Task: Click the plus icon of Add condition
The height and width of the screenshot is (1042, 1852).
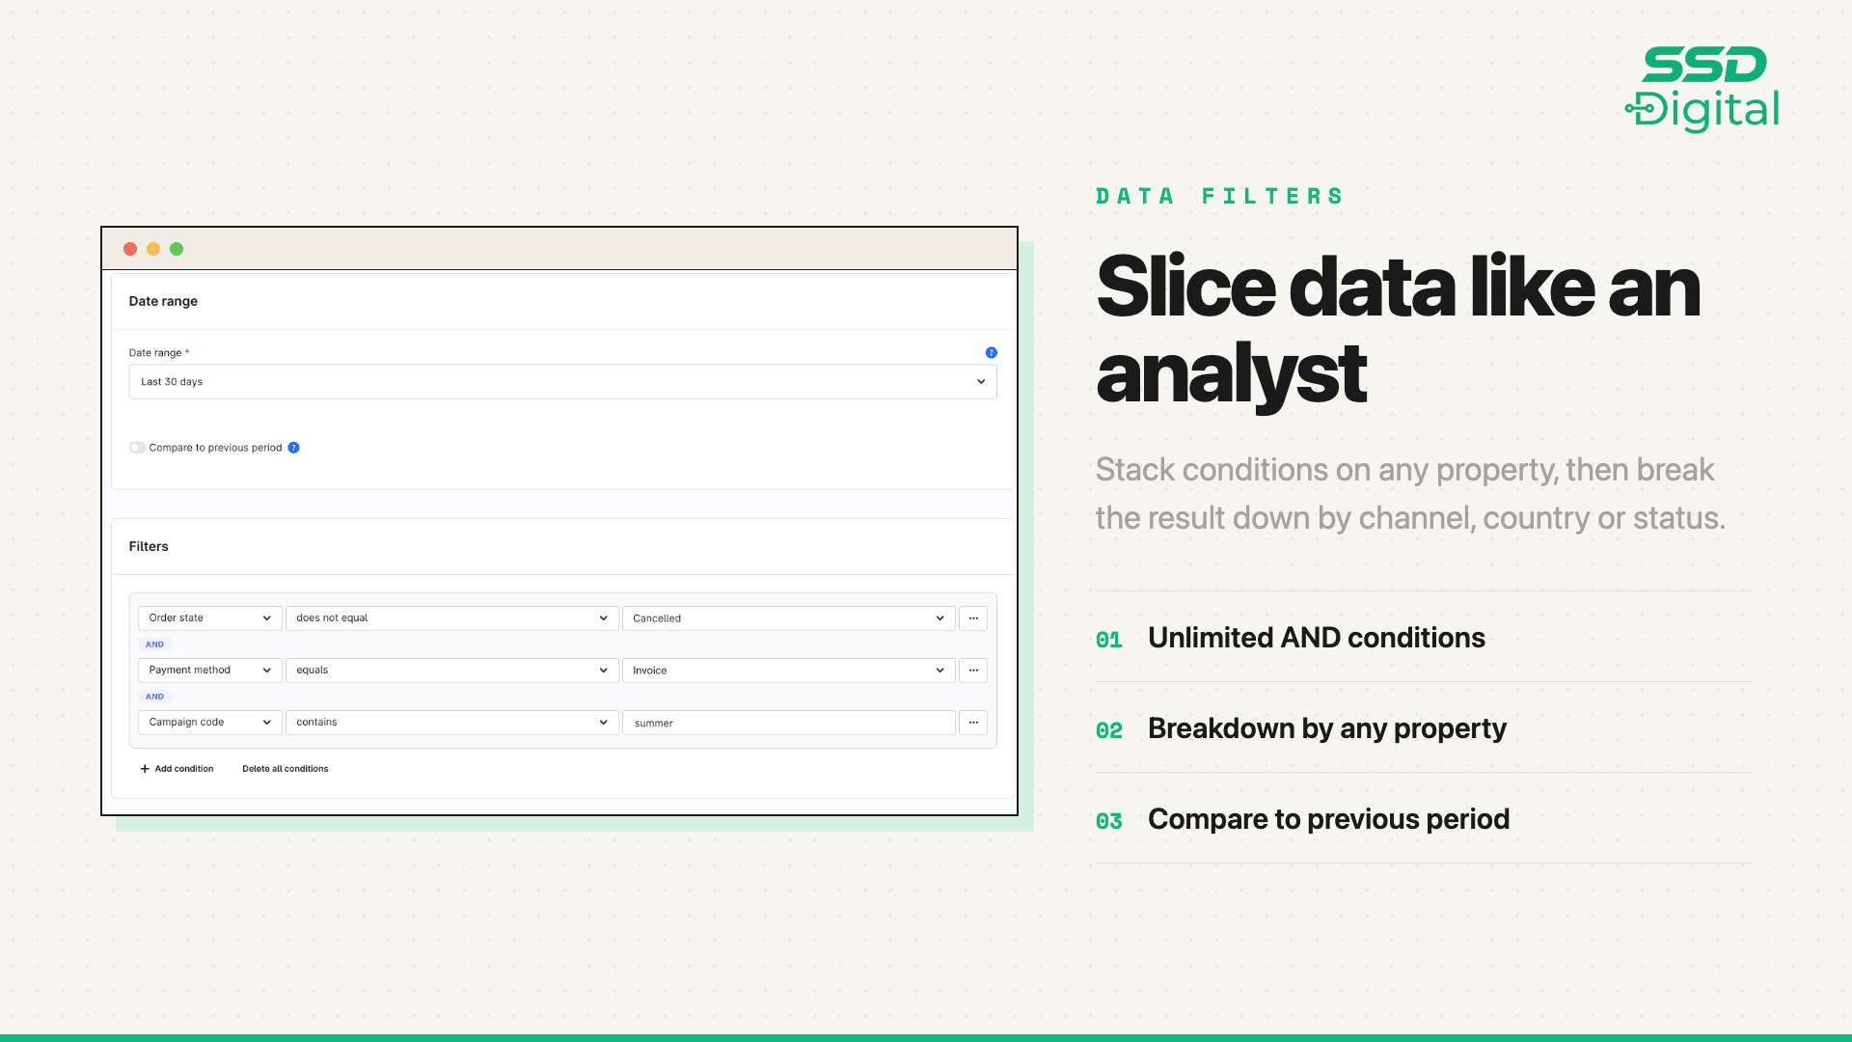Action: pos(145,769)
